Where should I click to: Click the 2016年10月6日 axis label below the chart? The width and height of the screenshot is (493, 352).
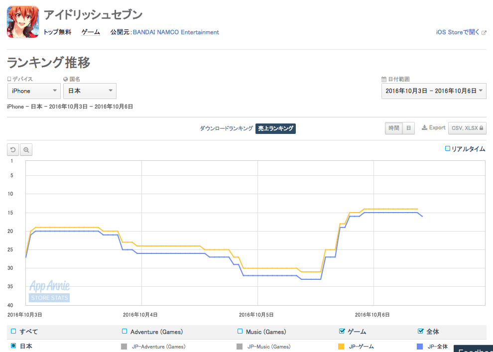[372, 315]
